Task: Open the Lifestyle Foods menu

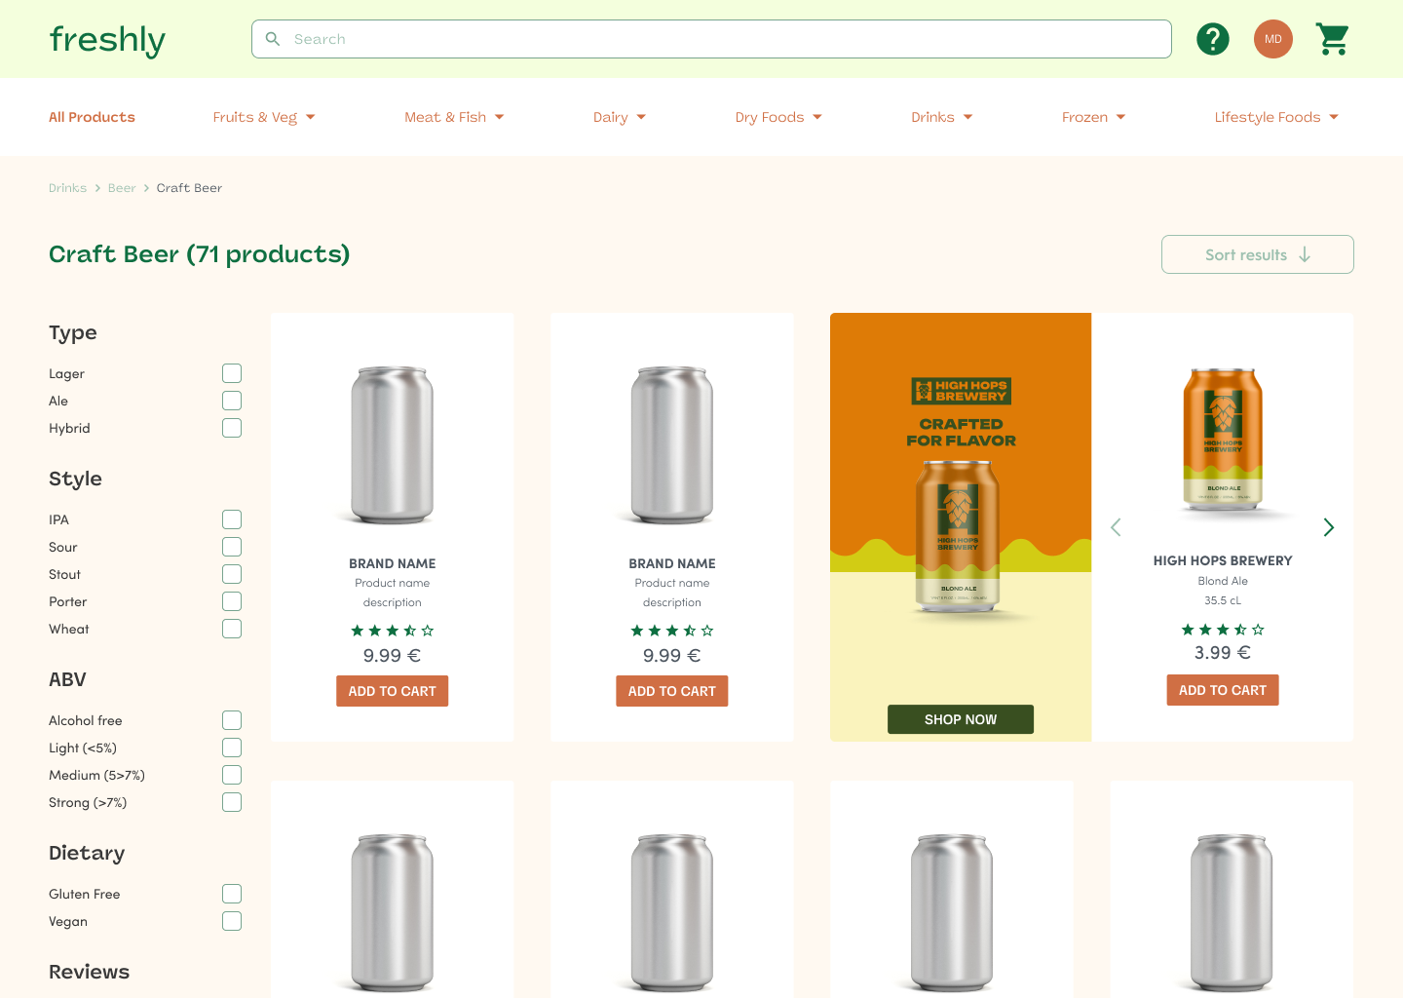Action: pos(1276,117)
